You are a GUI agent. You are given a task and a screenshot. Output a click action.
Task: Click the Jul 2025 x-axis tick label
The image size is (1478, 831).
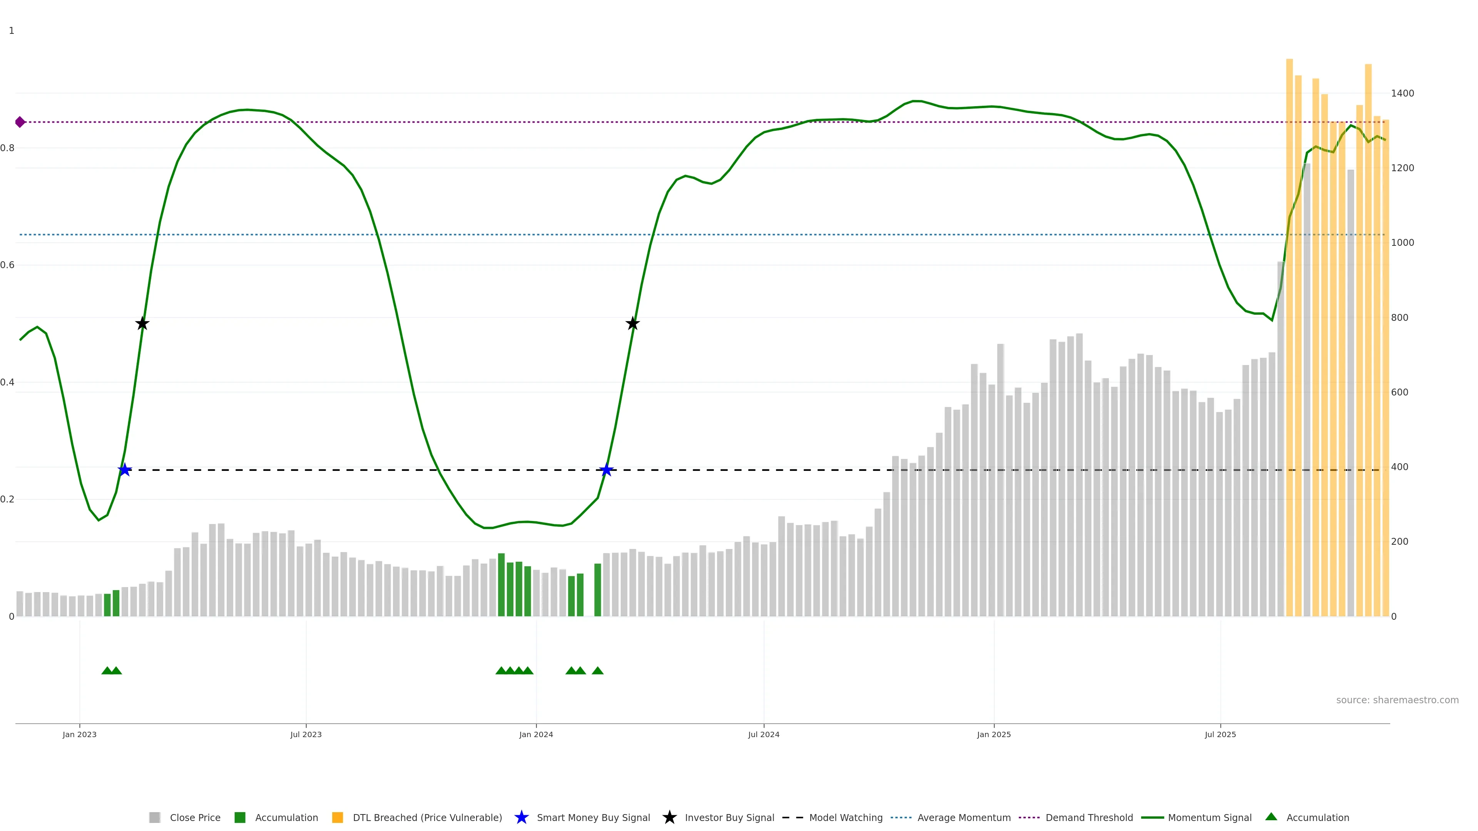(x=1220, y=735)
